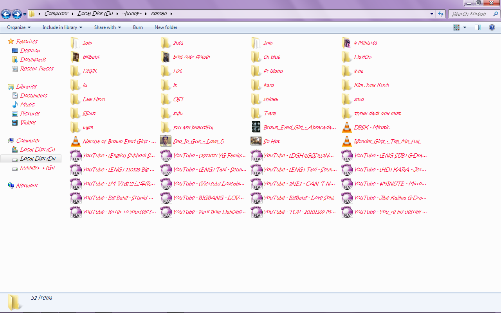The width and height of the screenshot is (501, 313).
Task: Toggle the preview pane icon
Action: click(x=478, y=27)
